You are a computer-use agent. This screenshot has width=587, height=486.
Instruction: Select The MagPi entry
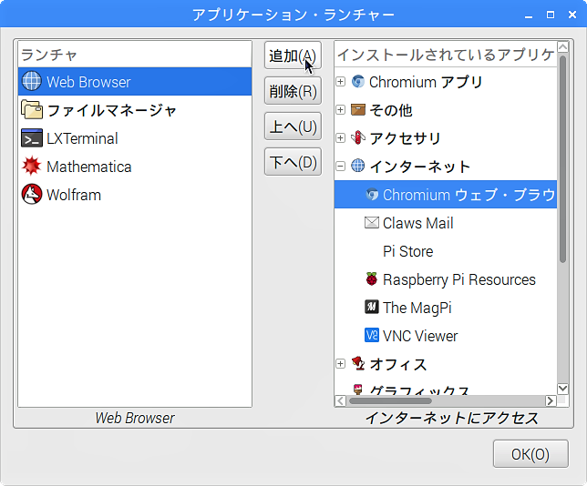pyautogui.click(x=417, y=308)
